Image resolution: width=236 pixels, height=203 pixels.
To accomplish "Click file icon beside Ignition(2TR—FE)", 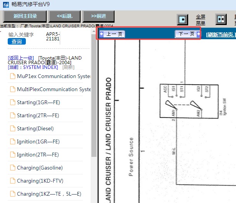I will [13, 155].
